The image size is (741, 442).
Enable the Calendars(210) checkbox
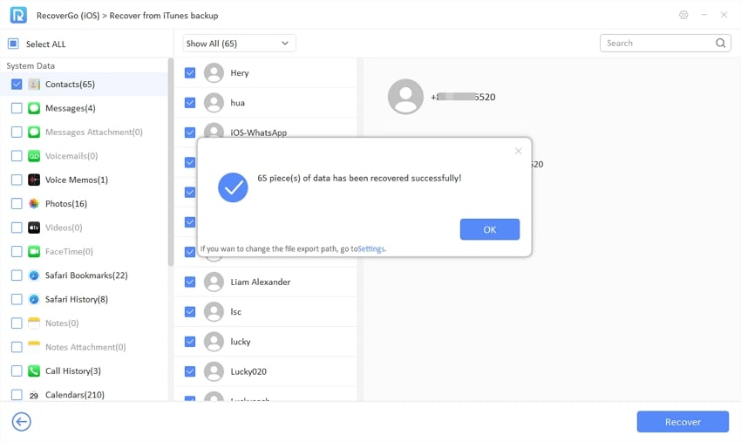[x=17, y=394]
